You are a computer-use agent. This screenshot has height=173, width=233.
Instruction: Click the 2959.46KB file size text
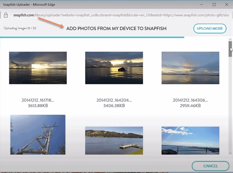190,106
